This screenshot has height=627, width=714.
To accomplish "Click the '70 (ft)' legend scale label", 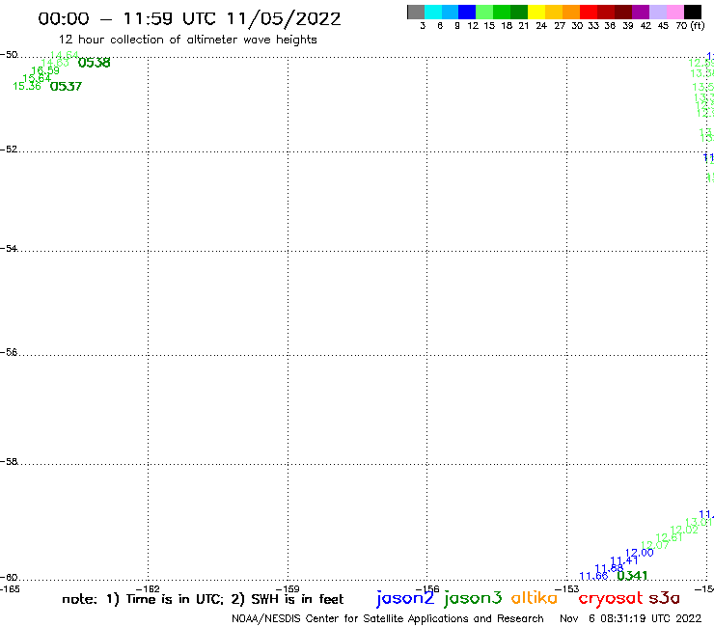I will click(x=690, y=26).
